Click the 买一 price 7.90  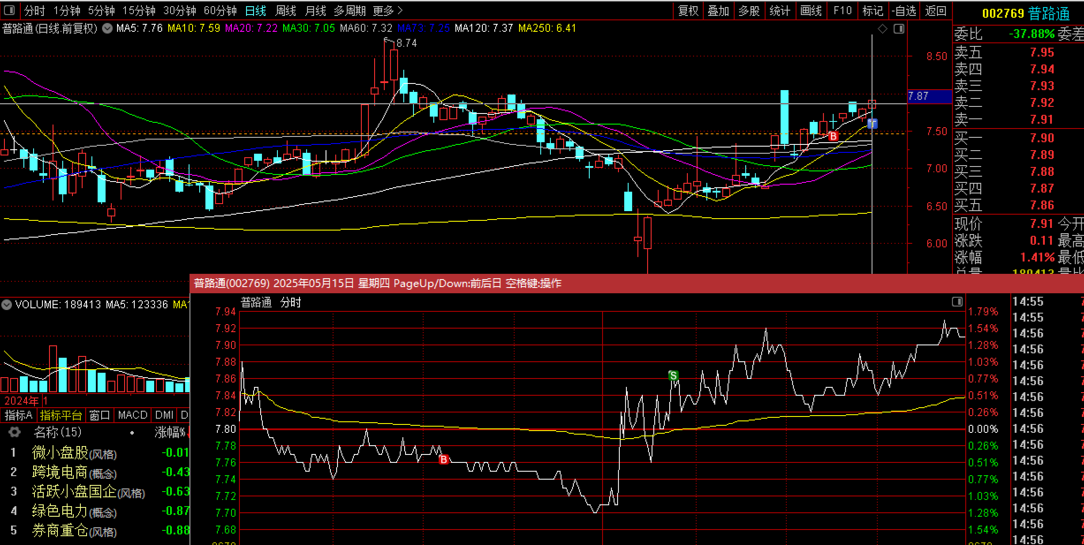tap(1042, 138)
